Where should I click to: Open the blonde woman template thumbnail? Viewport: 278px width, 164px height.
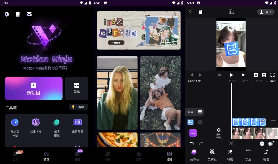point(117,93)
